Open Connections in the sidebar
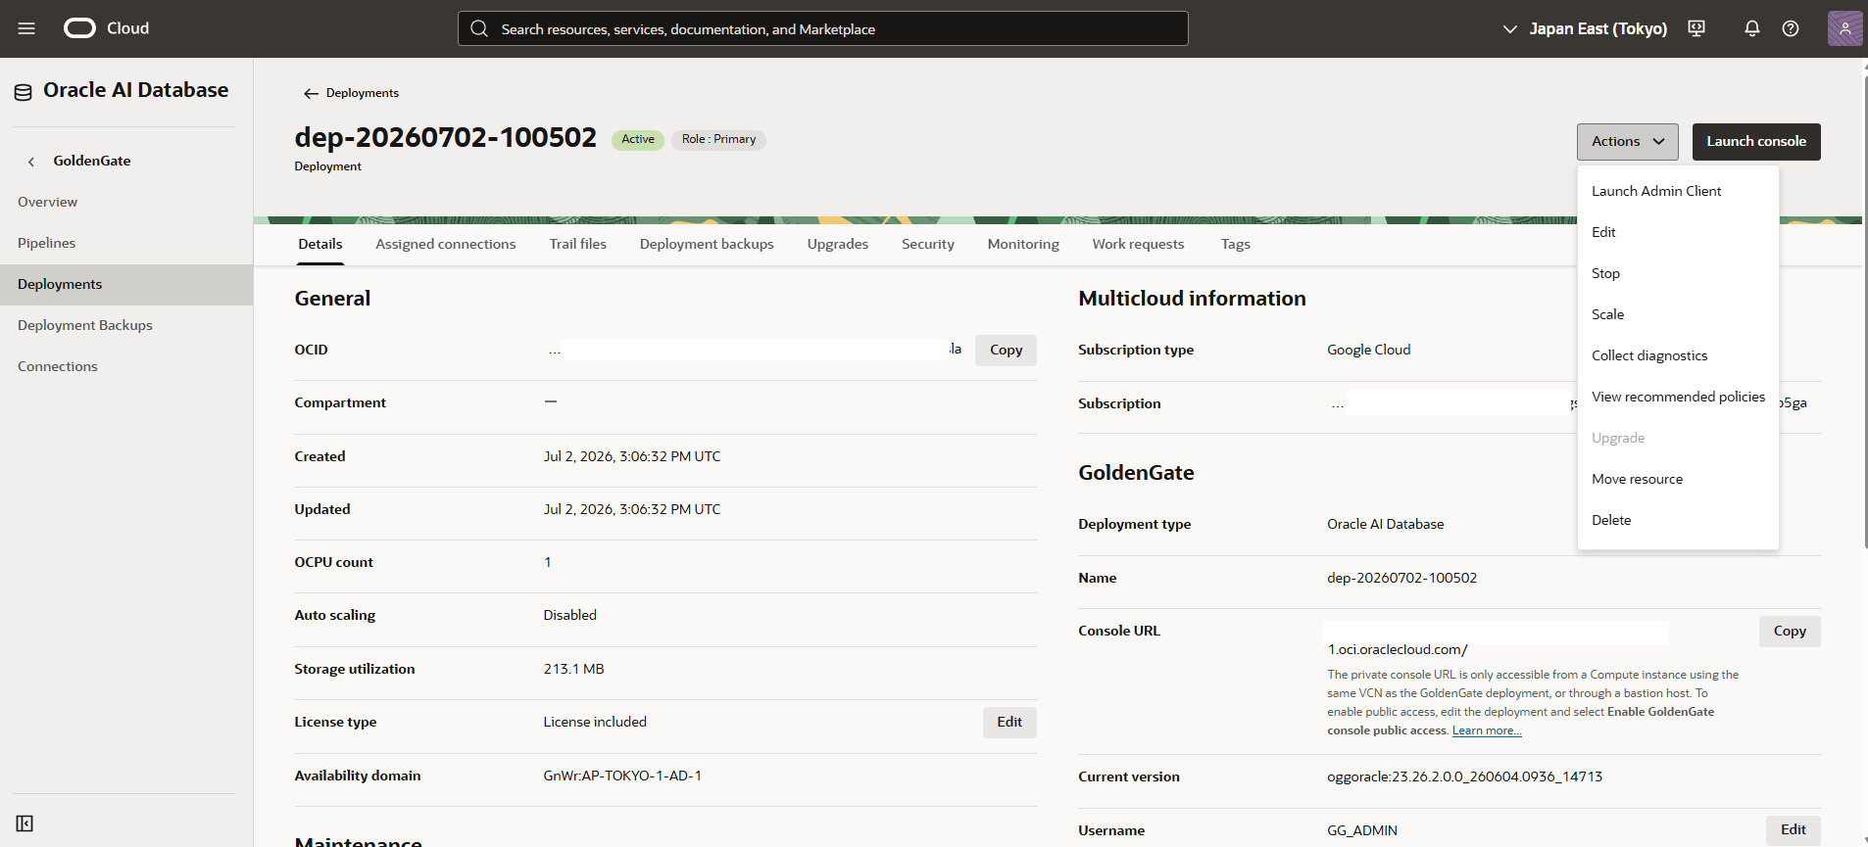Viewport: 1868px width, 847px height. pyautogui.click(x=126, y=366)
